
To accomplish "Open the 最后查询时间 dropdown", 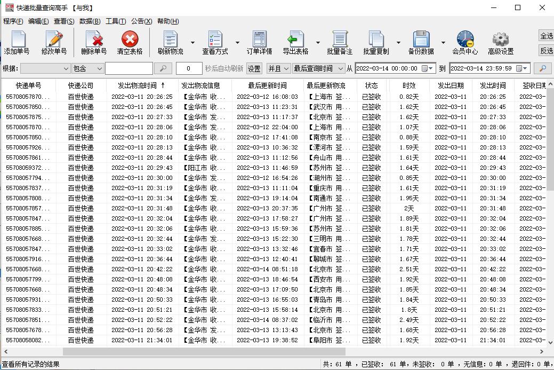I will pos(318,68).
